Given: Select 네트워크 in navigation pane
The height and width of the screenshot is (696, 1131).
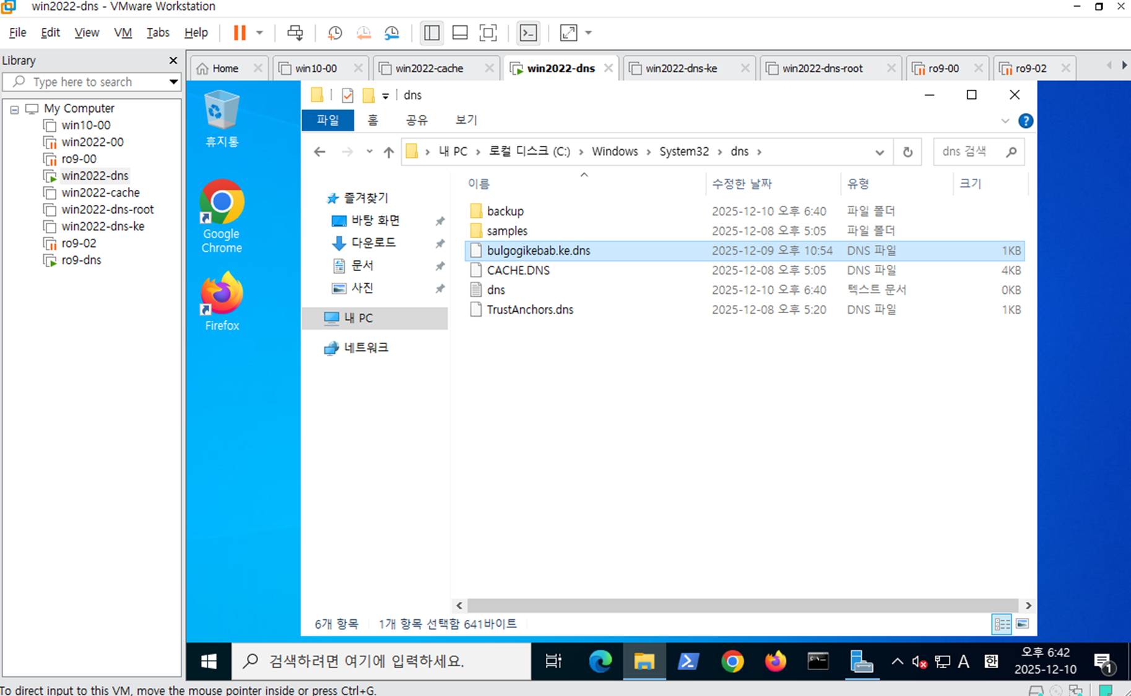Looking at the screenshot, I should click(366, 348).
